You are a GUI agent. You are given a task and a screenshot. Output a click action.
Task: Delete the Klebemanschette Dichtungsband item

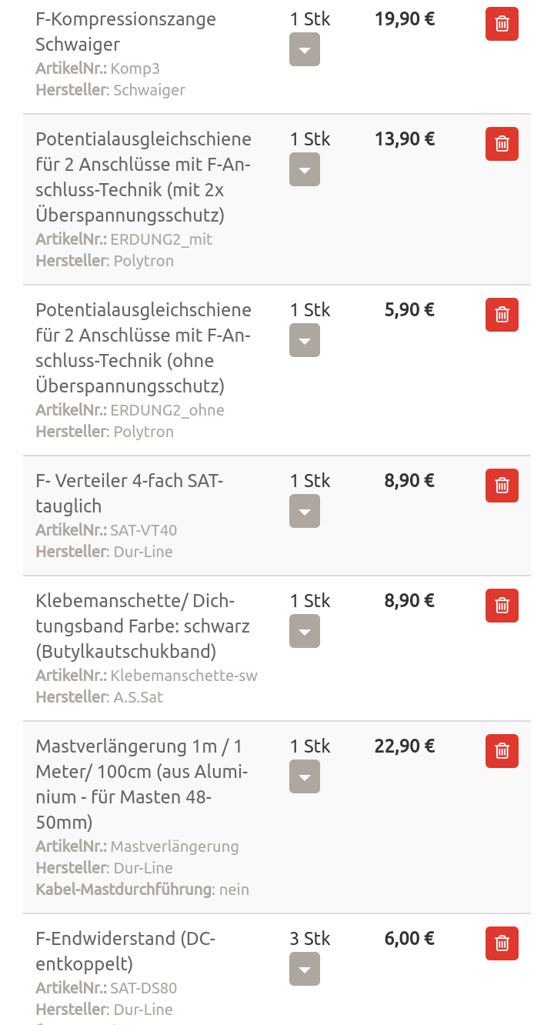coord(502,606)
